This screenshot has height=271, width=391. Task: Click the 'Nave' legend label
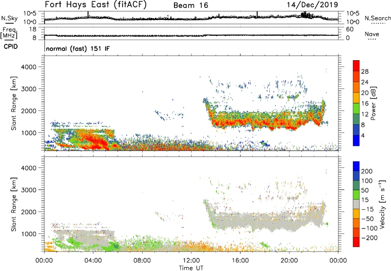[x=372, y=34]
